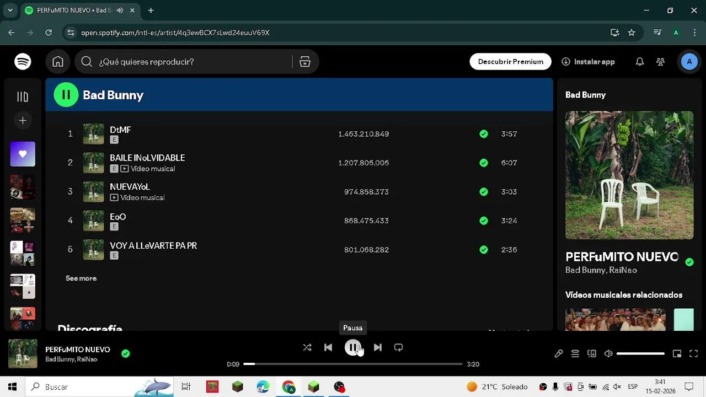Image resolution: width=706 pixels, height=397 pixels.
Task: Reload the browser page
Action: (49, 33)
